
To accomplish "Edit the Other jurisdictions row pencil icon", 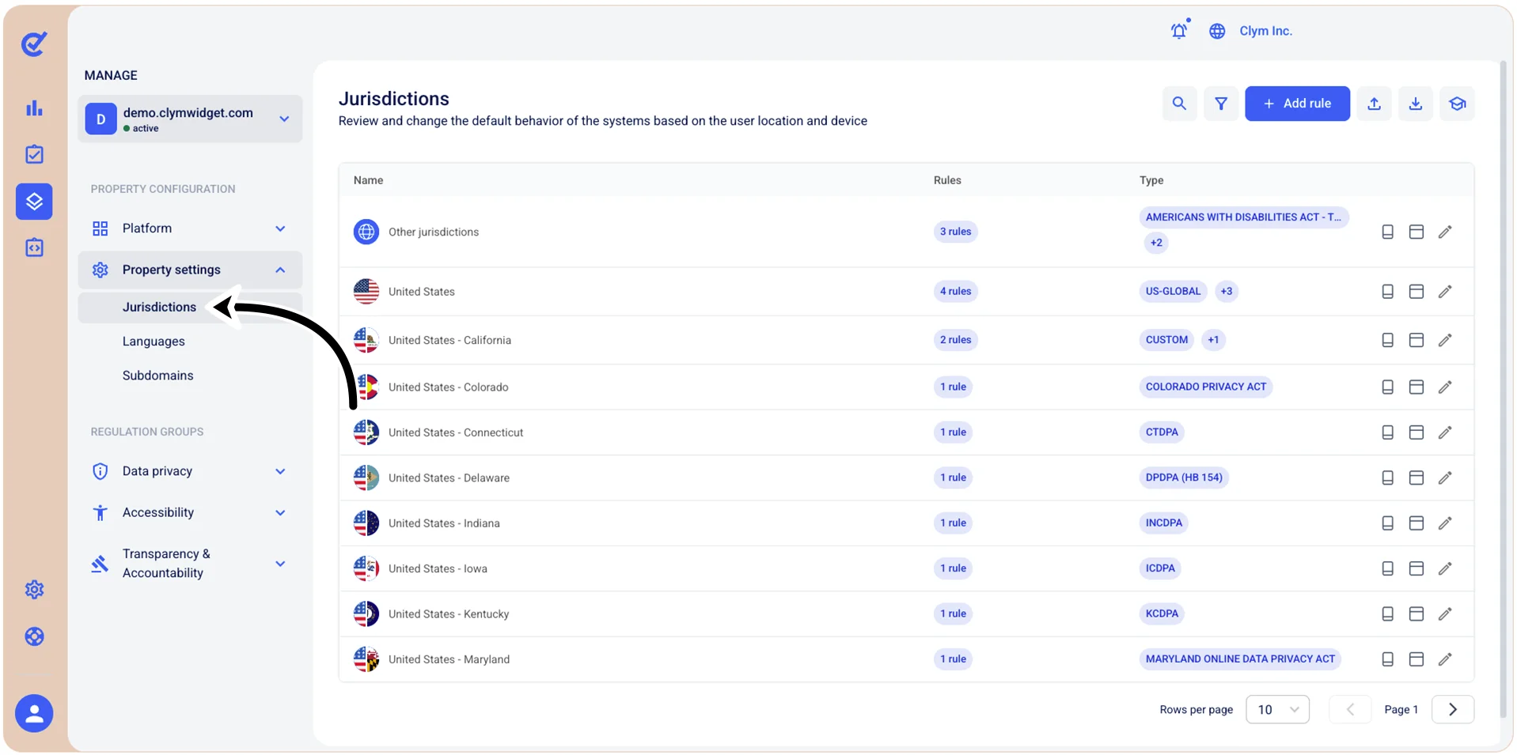I will point(1445,232).
